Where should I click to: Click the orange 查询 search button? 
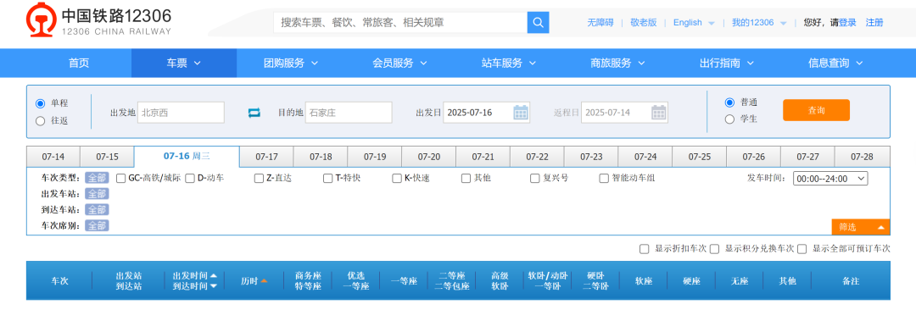click(x=816, y=110)
